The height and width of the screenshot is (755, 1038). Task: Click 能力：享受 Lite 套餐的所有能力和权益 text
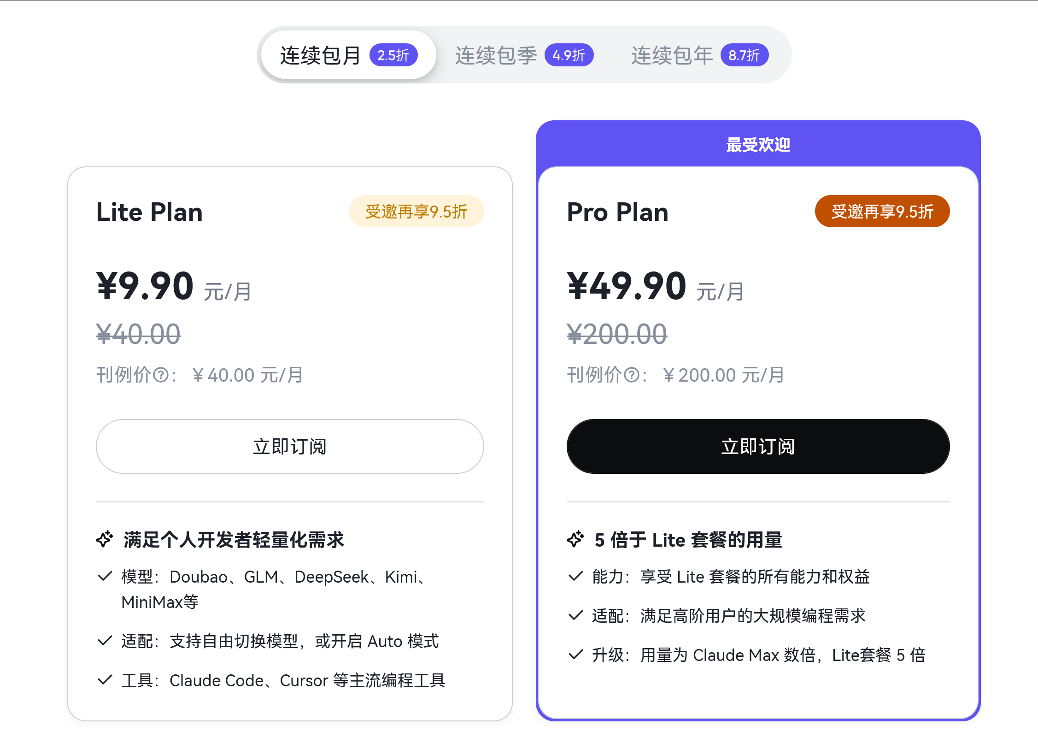731,577
